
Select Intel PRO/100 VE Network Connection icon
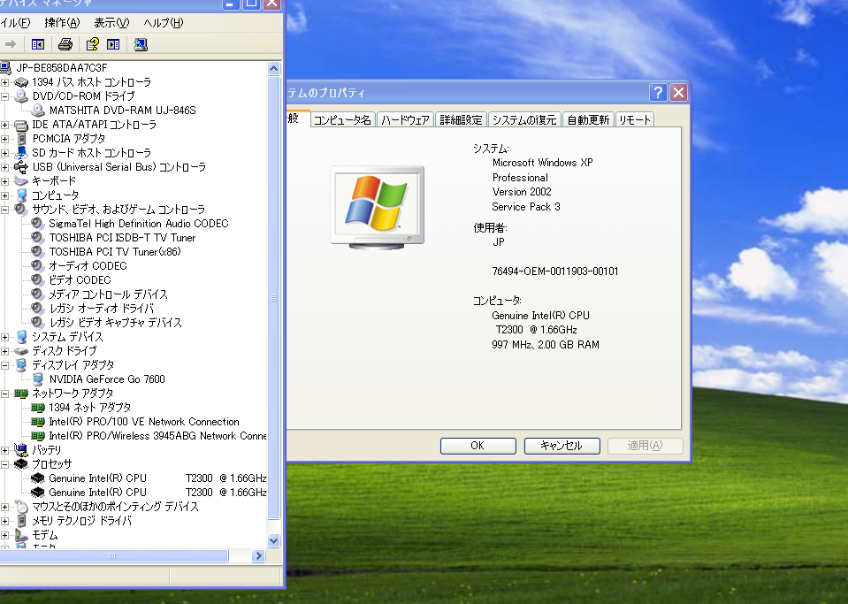coord(38,422)
